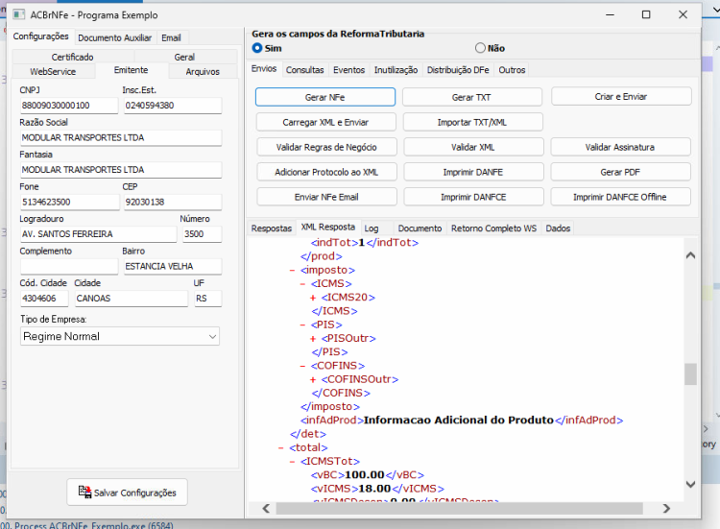Click the XML pane scroll up arrow
720x529 pixels.
pos(690,255)
